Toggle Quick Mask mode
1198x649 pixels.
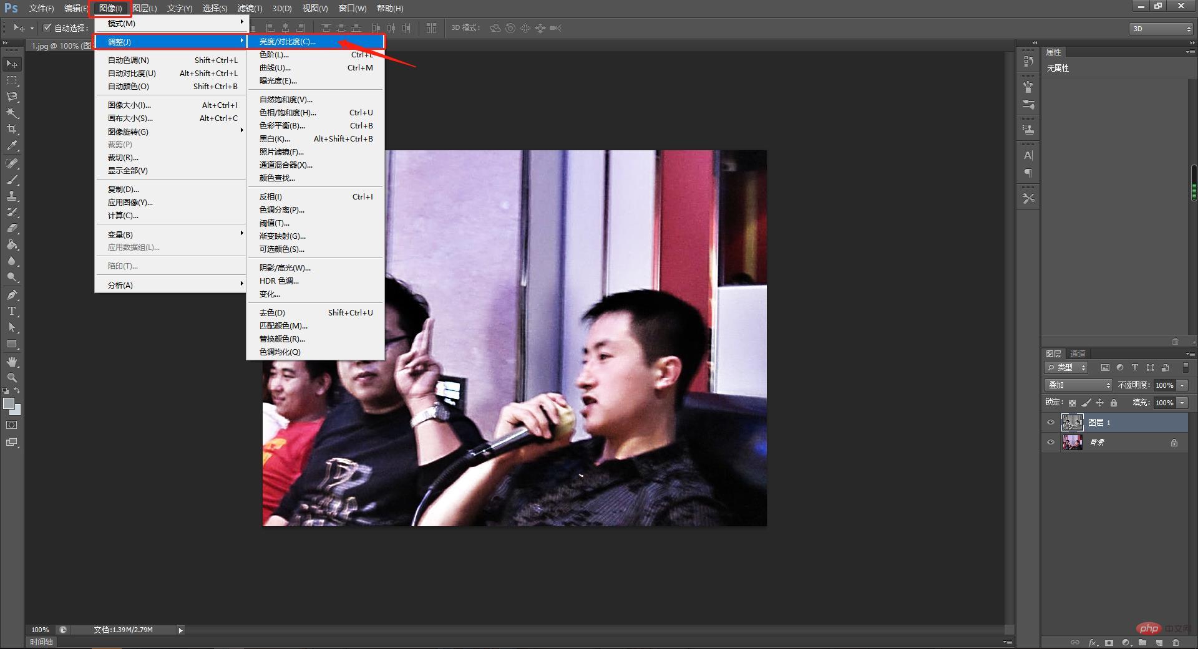(x=12, y=425)
